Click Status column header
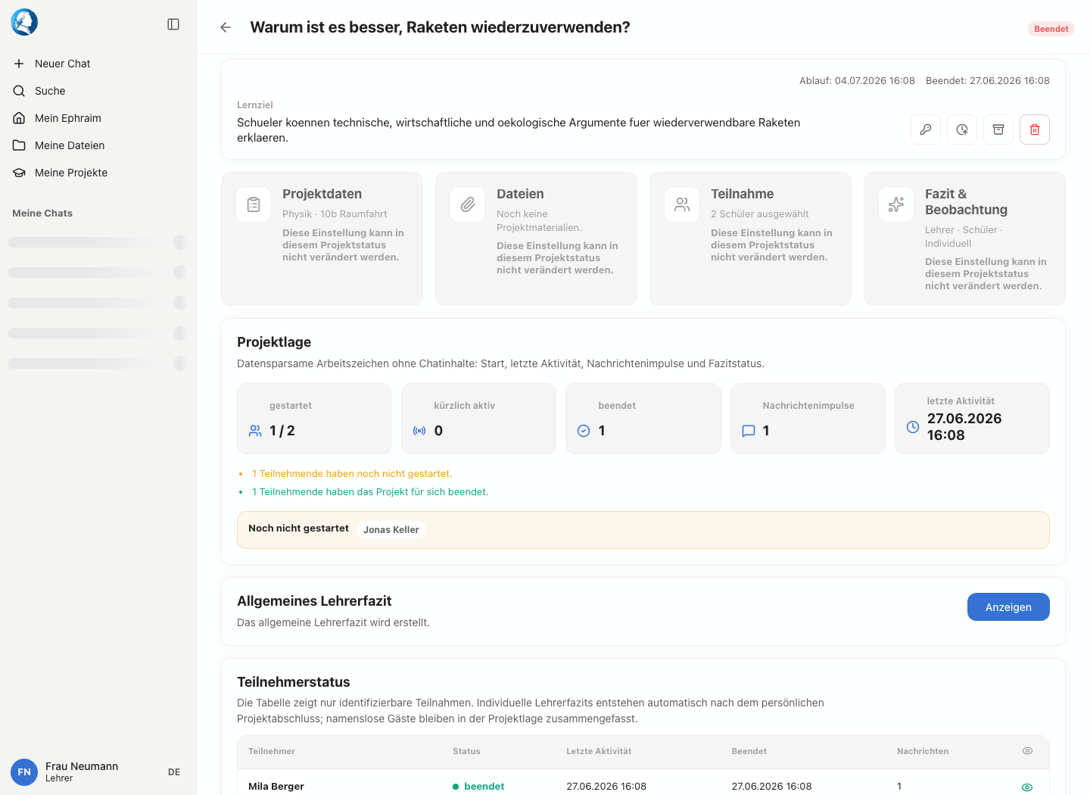 coord(466,751)
